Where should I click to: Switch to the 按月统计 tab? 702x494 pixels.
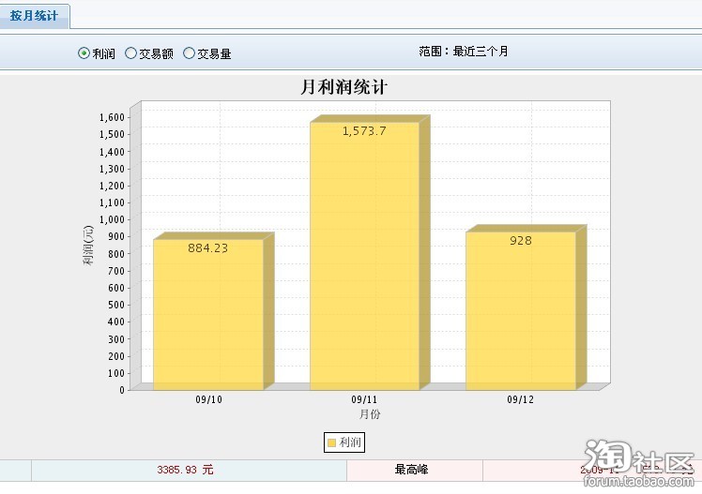point(35,16)
